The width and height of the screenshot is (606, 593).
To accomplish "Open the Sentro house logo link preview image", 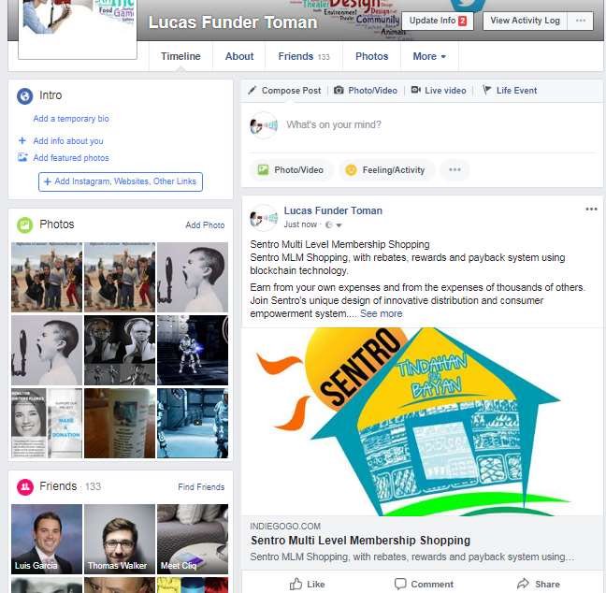I will click(x=422, y=422).
